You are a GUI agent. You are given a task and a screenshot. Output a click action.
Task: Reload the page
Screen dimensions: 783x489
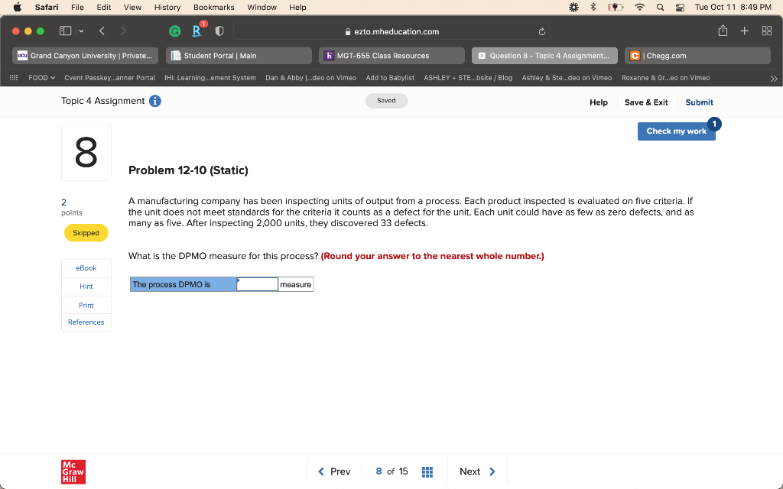pos(542,31)
